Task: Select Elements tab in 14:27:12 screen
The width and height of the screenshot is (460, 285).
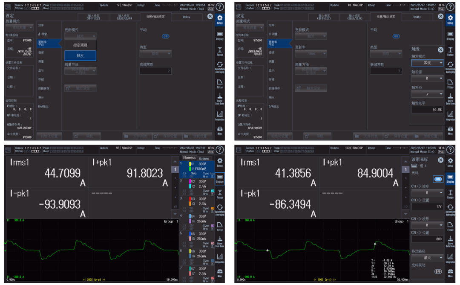Action: click(189, 158)
